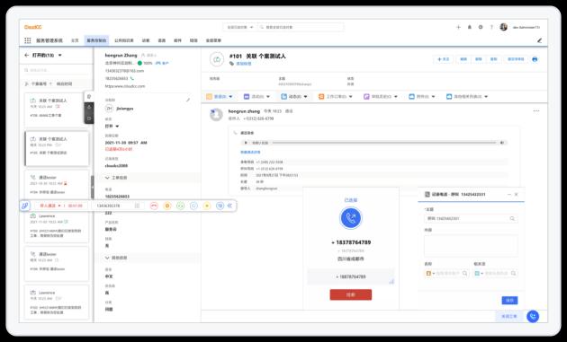The height and width of the screenshot is (342, 567).
Task: Click the 内容 text area in log-call window
Action: (471, 245)
